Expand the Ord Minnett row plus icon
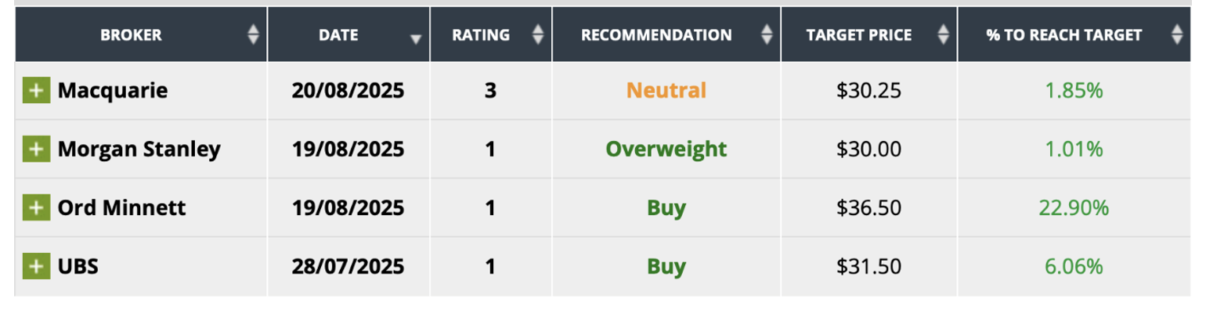Image resolution: width=1206 pixels, height=313 pixels. tap(34, 208)
